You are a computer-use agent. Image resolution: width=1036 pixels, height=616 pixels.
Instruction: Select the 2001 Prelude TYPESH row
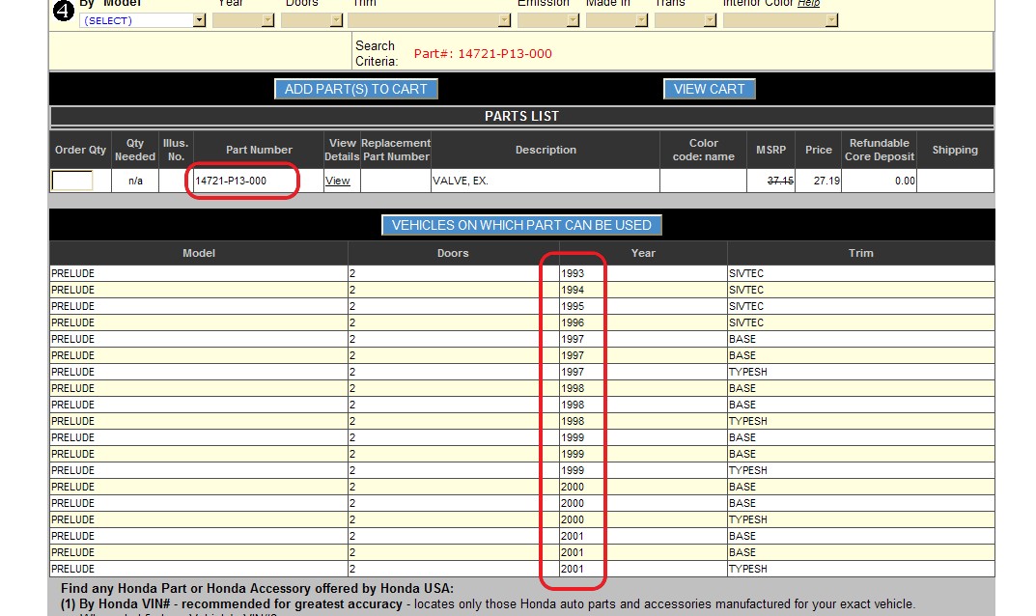coord(522,569)
